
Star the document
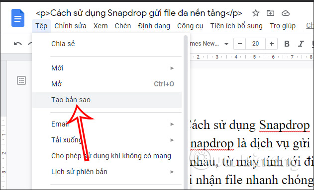tap(255, 13)
